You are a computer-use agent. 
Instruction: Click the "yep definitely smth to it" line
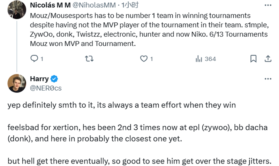(122, 105)
